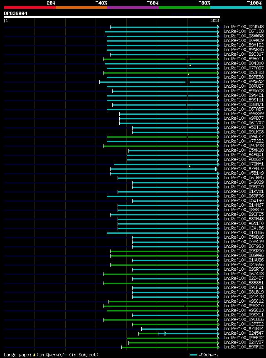Click the cyan ~100% identity legend segment
The height and width of the screenshot is (358, 266).
236,7
